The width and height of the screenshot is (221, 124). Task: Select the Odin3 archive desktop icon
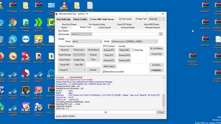51,108
